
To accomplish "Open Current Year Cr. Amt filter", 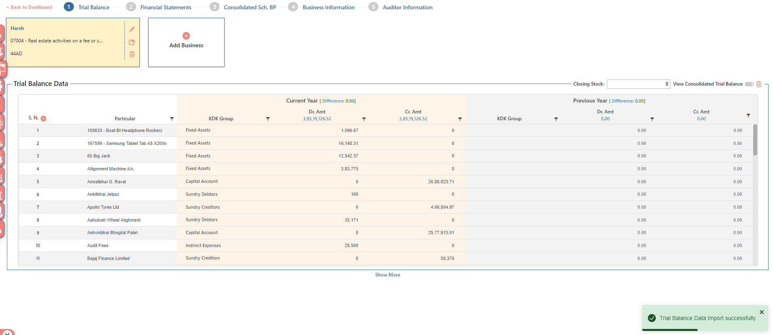I will point(460,119).
